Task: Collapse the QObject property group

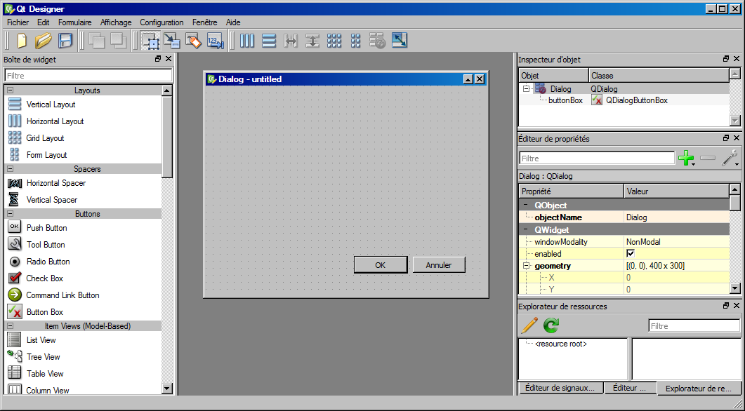Action: tap(526, 205)
